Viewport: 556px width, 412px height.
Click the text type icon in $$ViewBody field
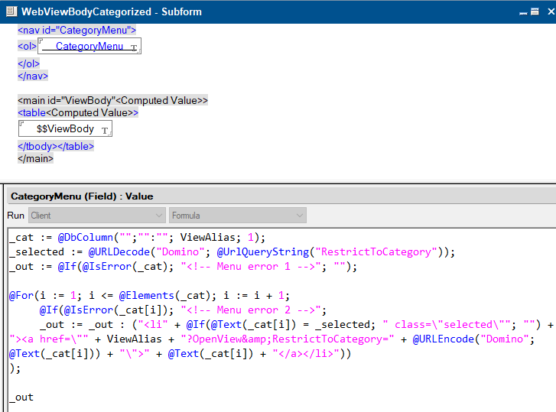click(x=105, y=131)
